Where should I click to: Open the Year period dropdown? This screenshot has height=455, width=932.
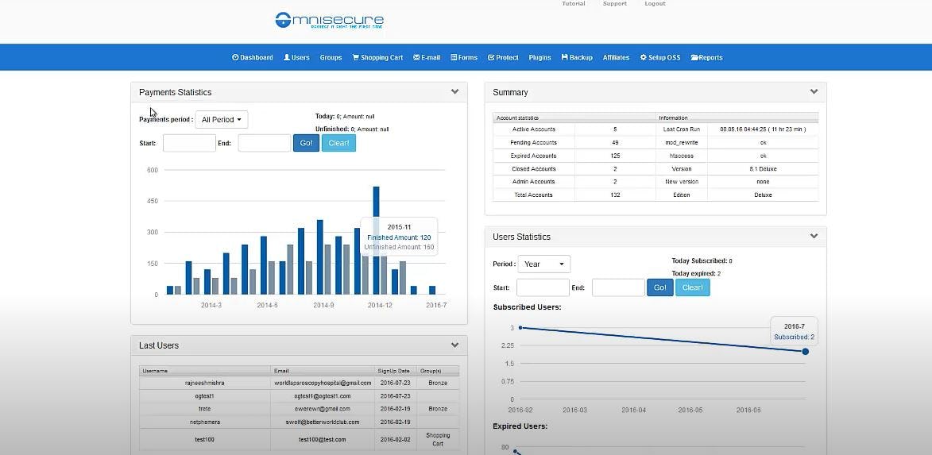543,264
